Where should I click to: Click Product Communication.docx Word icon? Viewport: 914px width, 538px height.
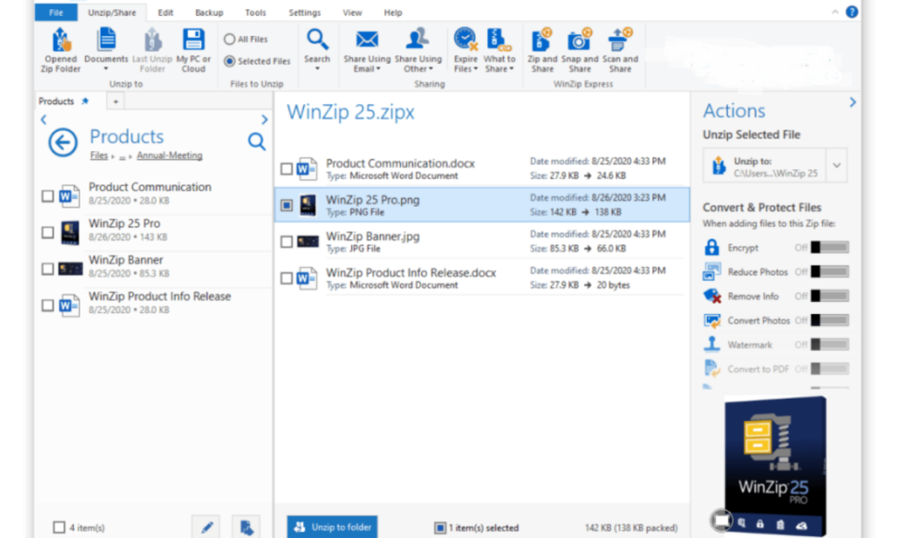click(x=307, y=169)
